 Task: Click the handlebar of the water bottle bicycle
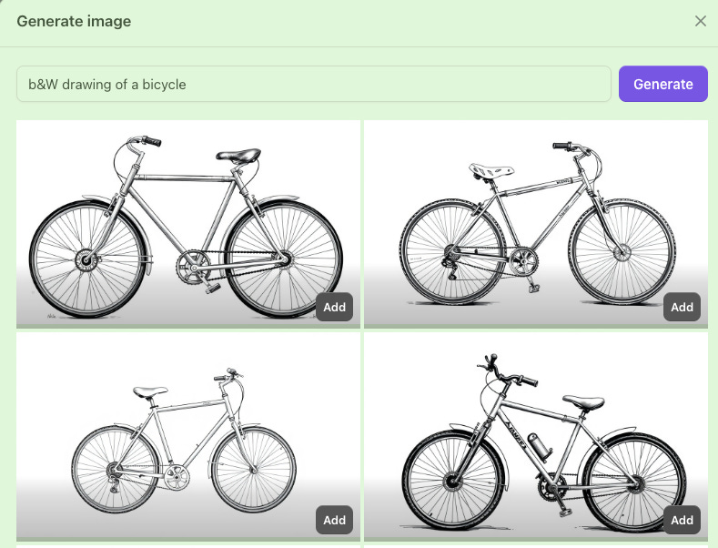[506, 372]
